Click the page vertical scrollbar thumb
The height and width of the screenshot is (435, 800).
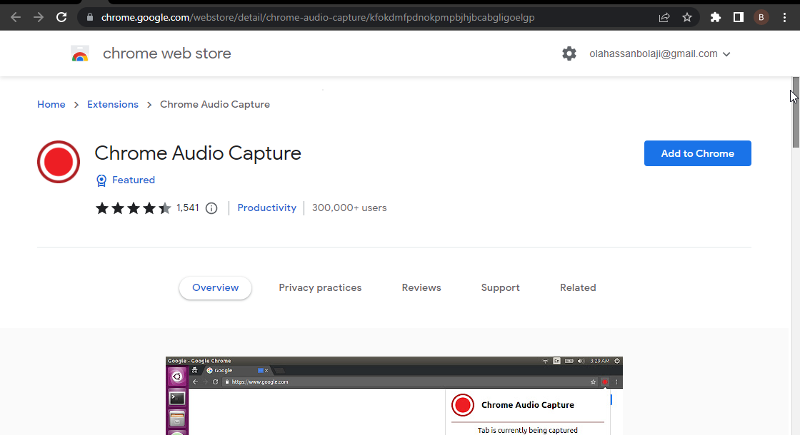796,112
